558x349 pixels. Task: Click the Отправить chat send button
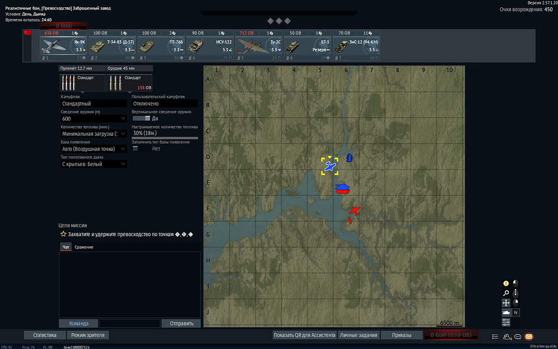pyautogui.click(x=181, y=323)
